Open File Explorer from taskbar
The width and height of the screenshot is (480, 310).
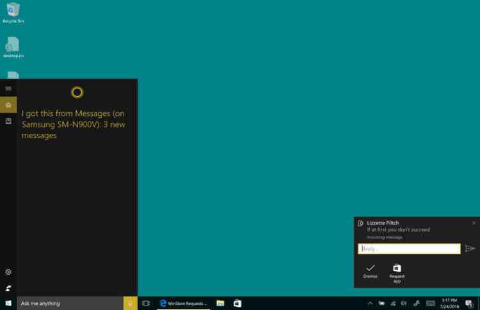click(220, 303)
